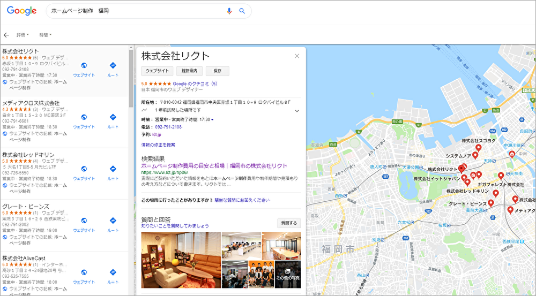Go back with the left arrow

point(6,35)
